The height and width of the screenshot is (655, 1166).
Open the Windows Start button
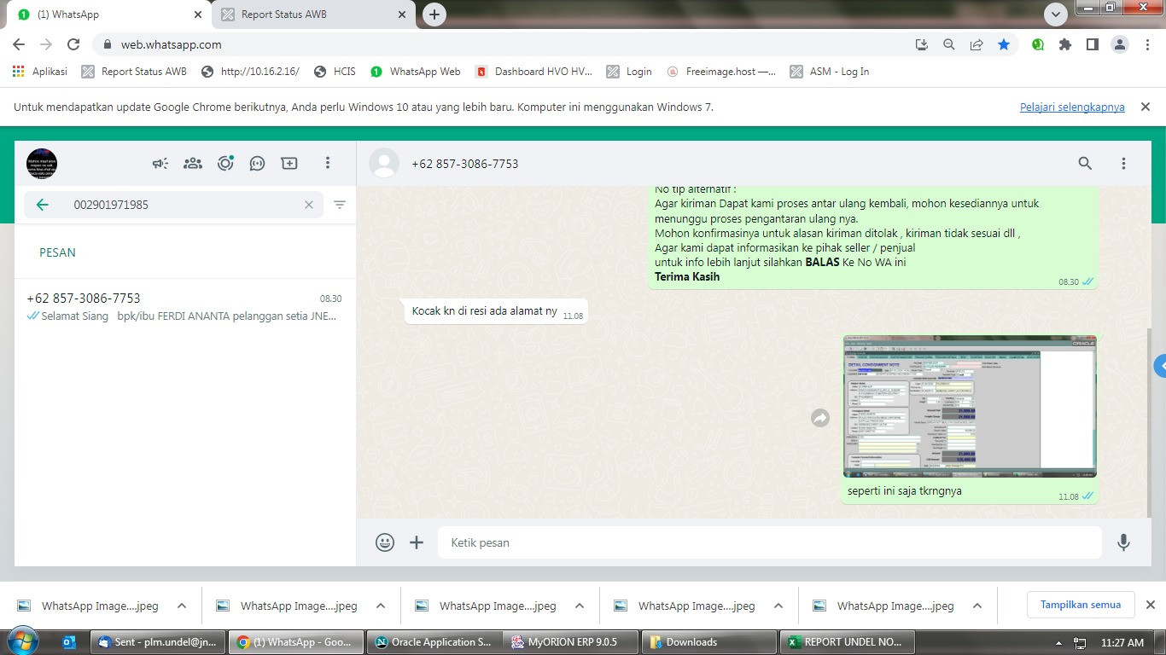pyautogui.click(x=21, y=641)
